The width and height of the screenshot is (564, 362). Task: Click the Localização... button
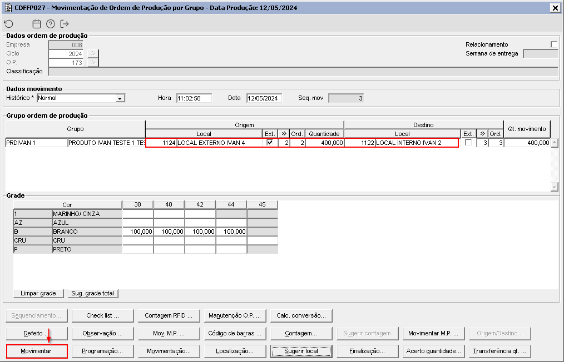pyautogui.click(x=235, y=351)
